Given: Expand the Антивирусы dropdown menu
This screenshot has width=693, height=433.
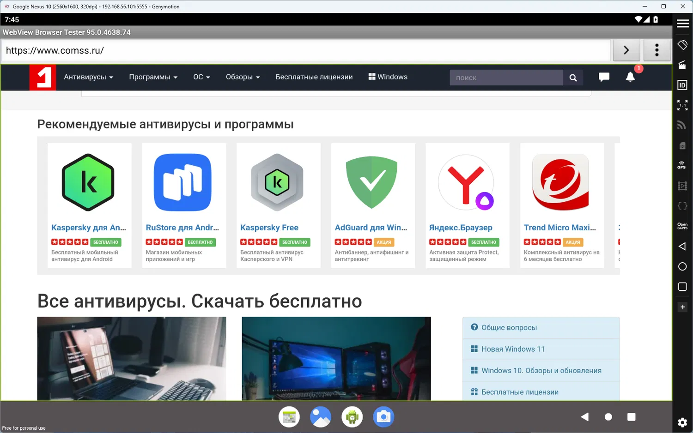Looking at the screenshot, I should [x=89, y=77].
